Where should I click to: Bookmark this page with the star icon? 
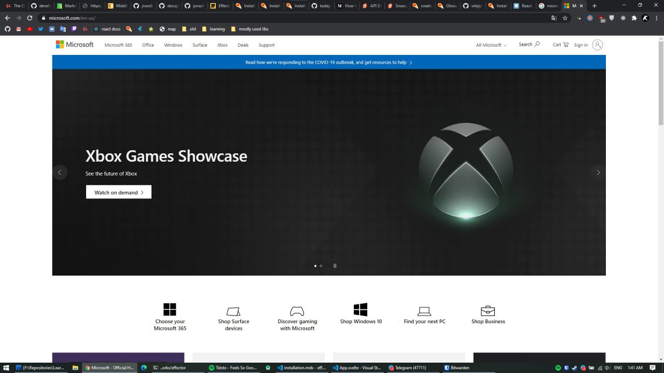[x=565, y=18]
